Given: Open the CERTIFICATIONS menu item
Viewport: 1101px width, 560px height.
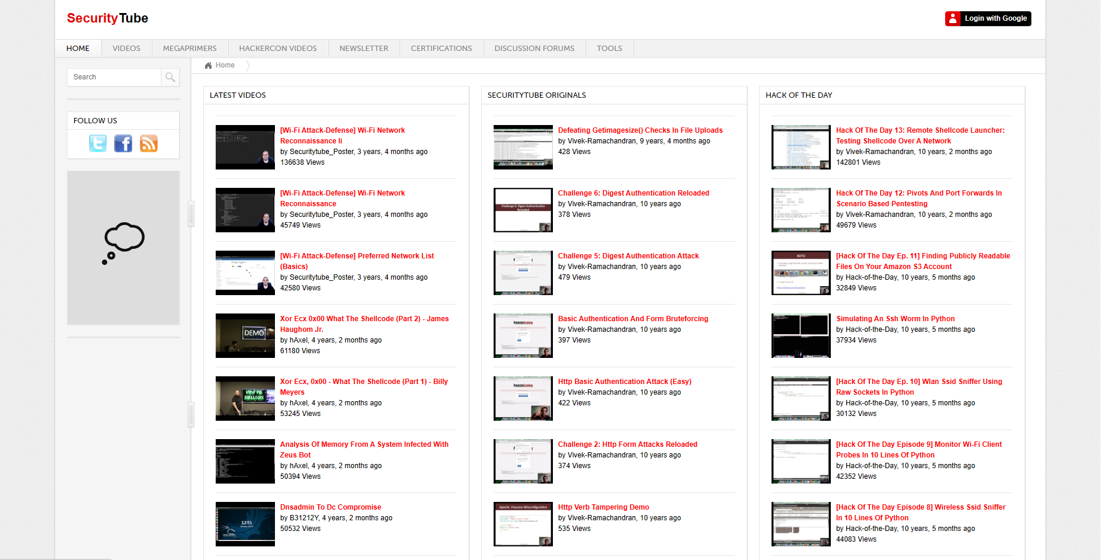Looking at the screenshot, I should point(441,49).
